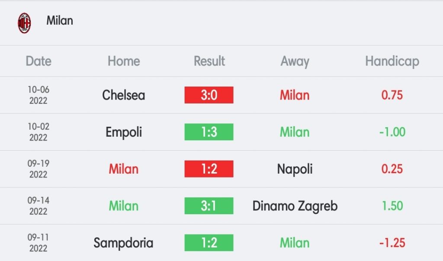Select the 0.75 handicap value
443x261 pixels.
click(392, 95)
